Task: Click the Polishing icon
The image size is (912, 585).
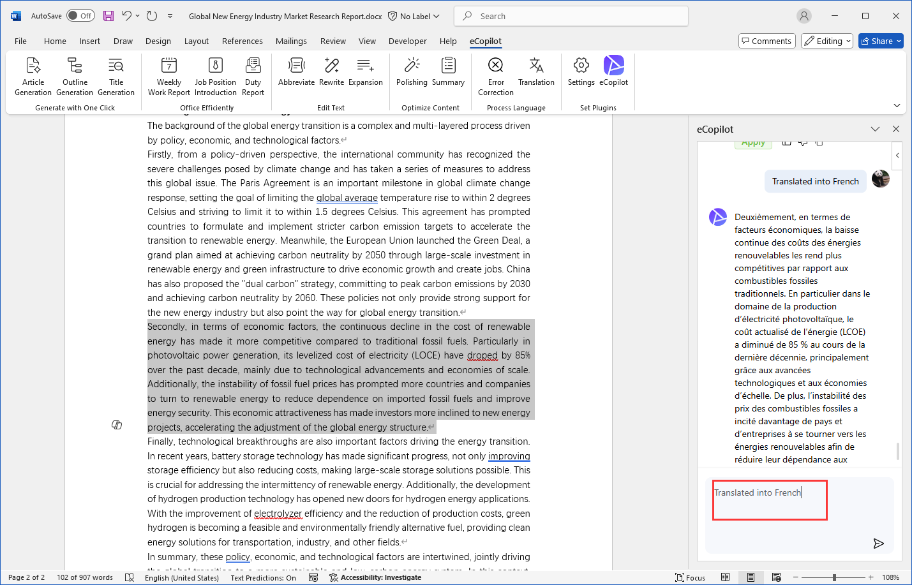Action: point(412,66)
